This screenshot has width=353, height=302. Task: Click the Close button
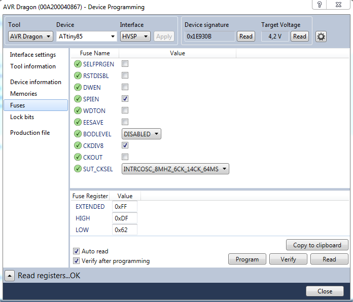(325, 291)
